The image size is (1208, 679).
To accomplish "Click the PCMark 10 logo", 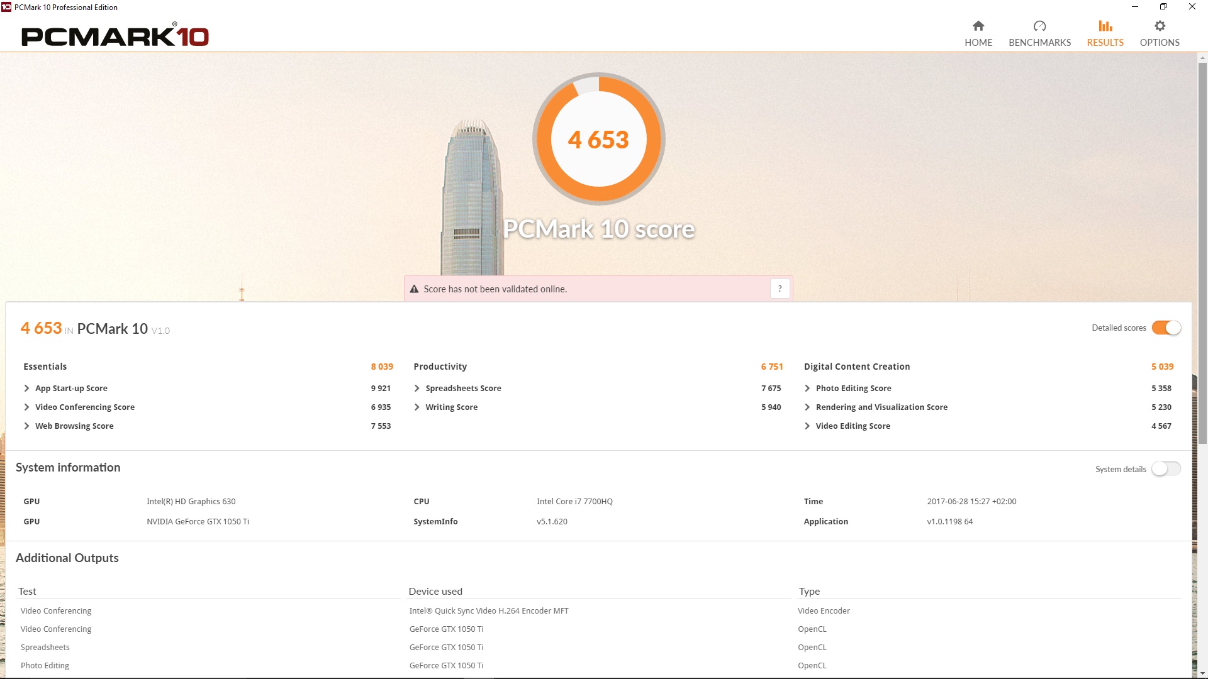I will (115, 36).
